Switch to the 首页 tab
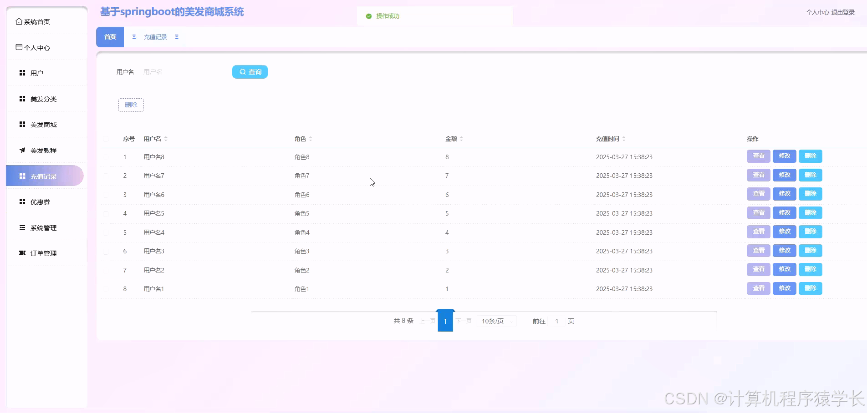This screenshot has height=413, width=867. (109, 37)
